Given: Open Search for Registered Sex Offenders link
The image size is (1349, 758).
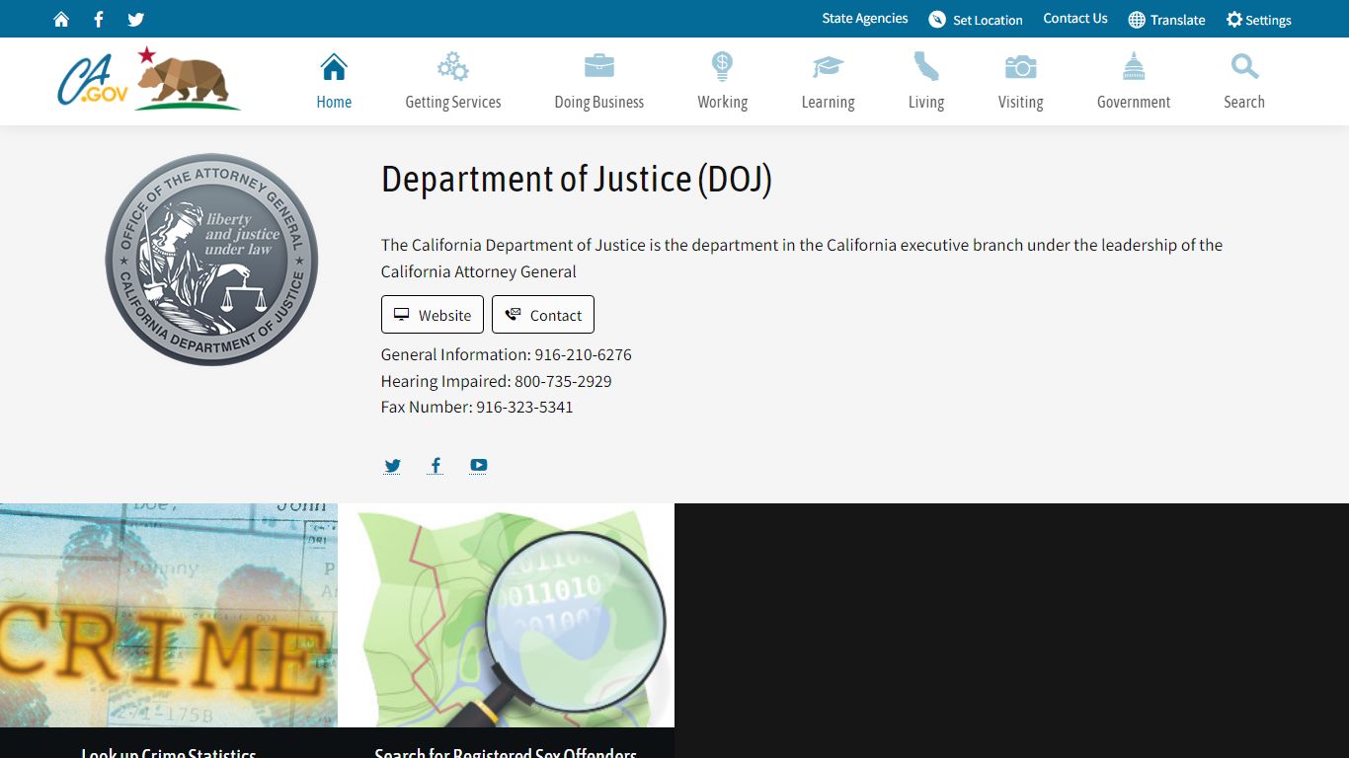Looking at the screenshot, I should 506,752.
